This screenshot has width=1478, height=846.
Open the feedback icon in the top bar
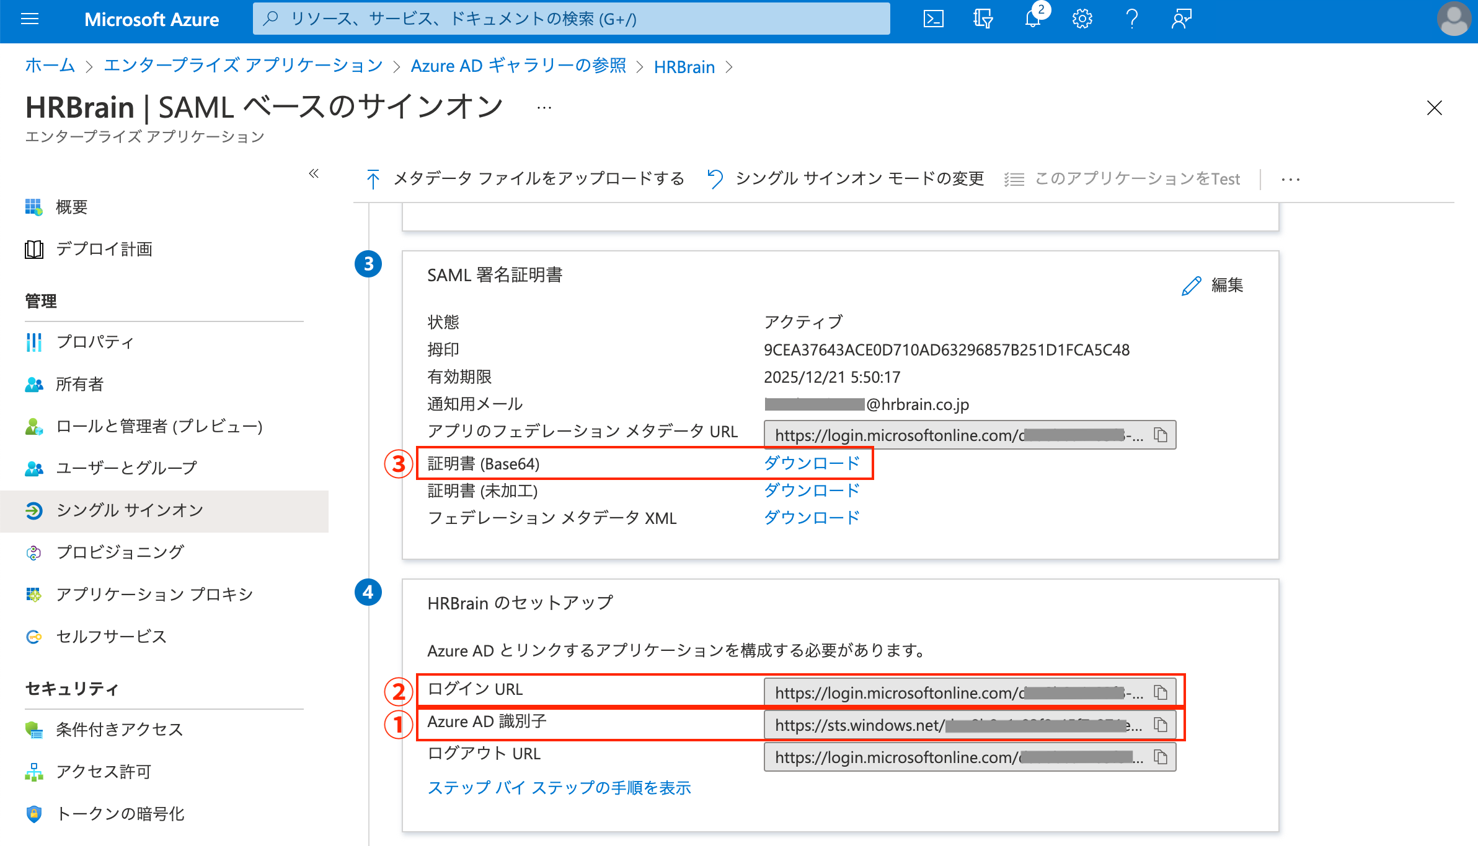pos(1181,19)
